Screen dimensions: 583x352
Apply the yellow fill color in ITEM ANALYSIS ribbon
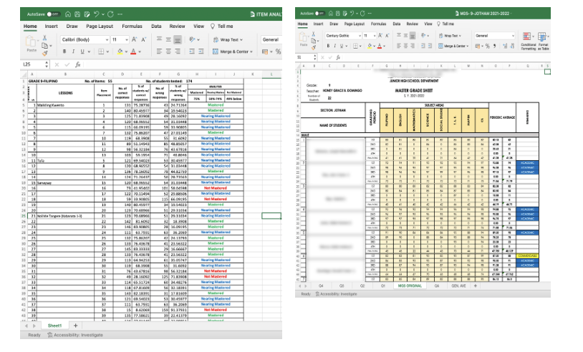[x=120, y=52]
